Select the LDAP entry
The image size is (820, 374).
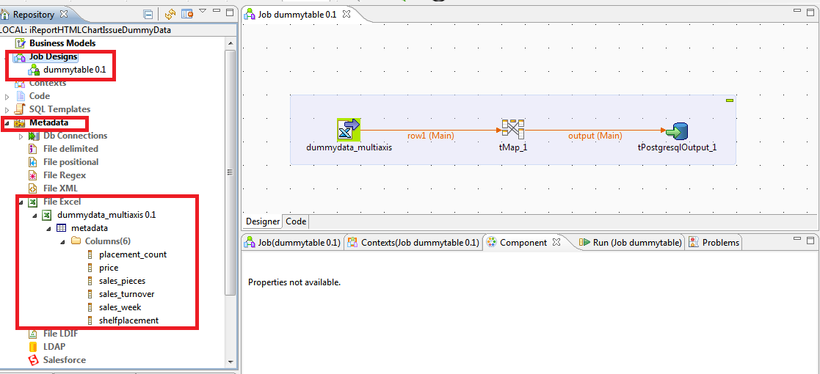pos(54,346)
